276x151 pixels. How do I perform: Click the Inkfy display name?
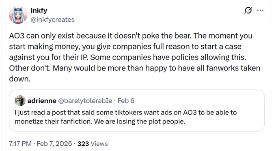(39, 11)
